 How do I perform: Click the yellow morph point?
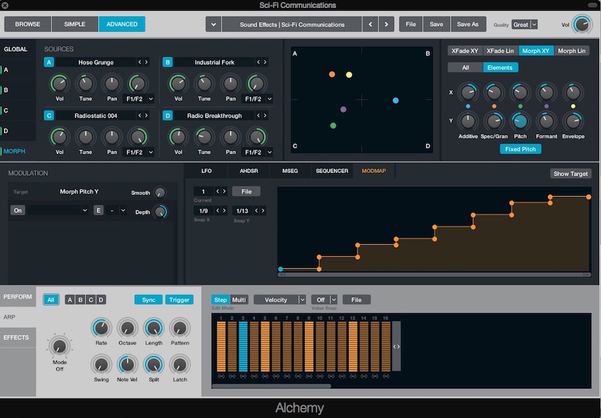[x=349, y=75]
